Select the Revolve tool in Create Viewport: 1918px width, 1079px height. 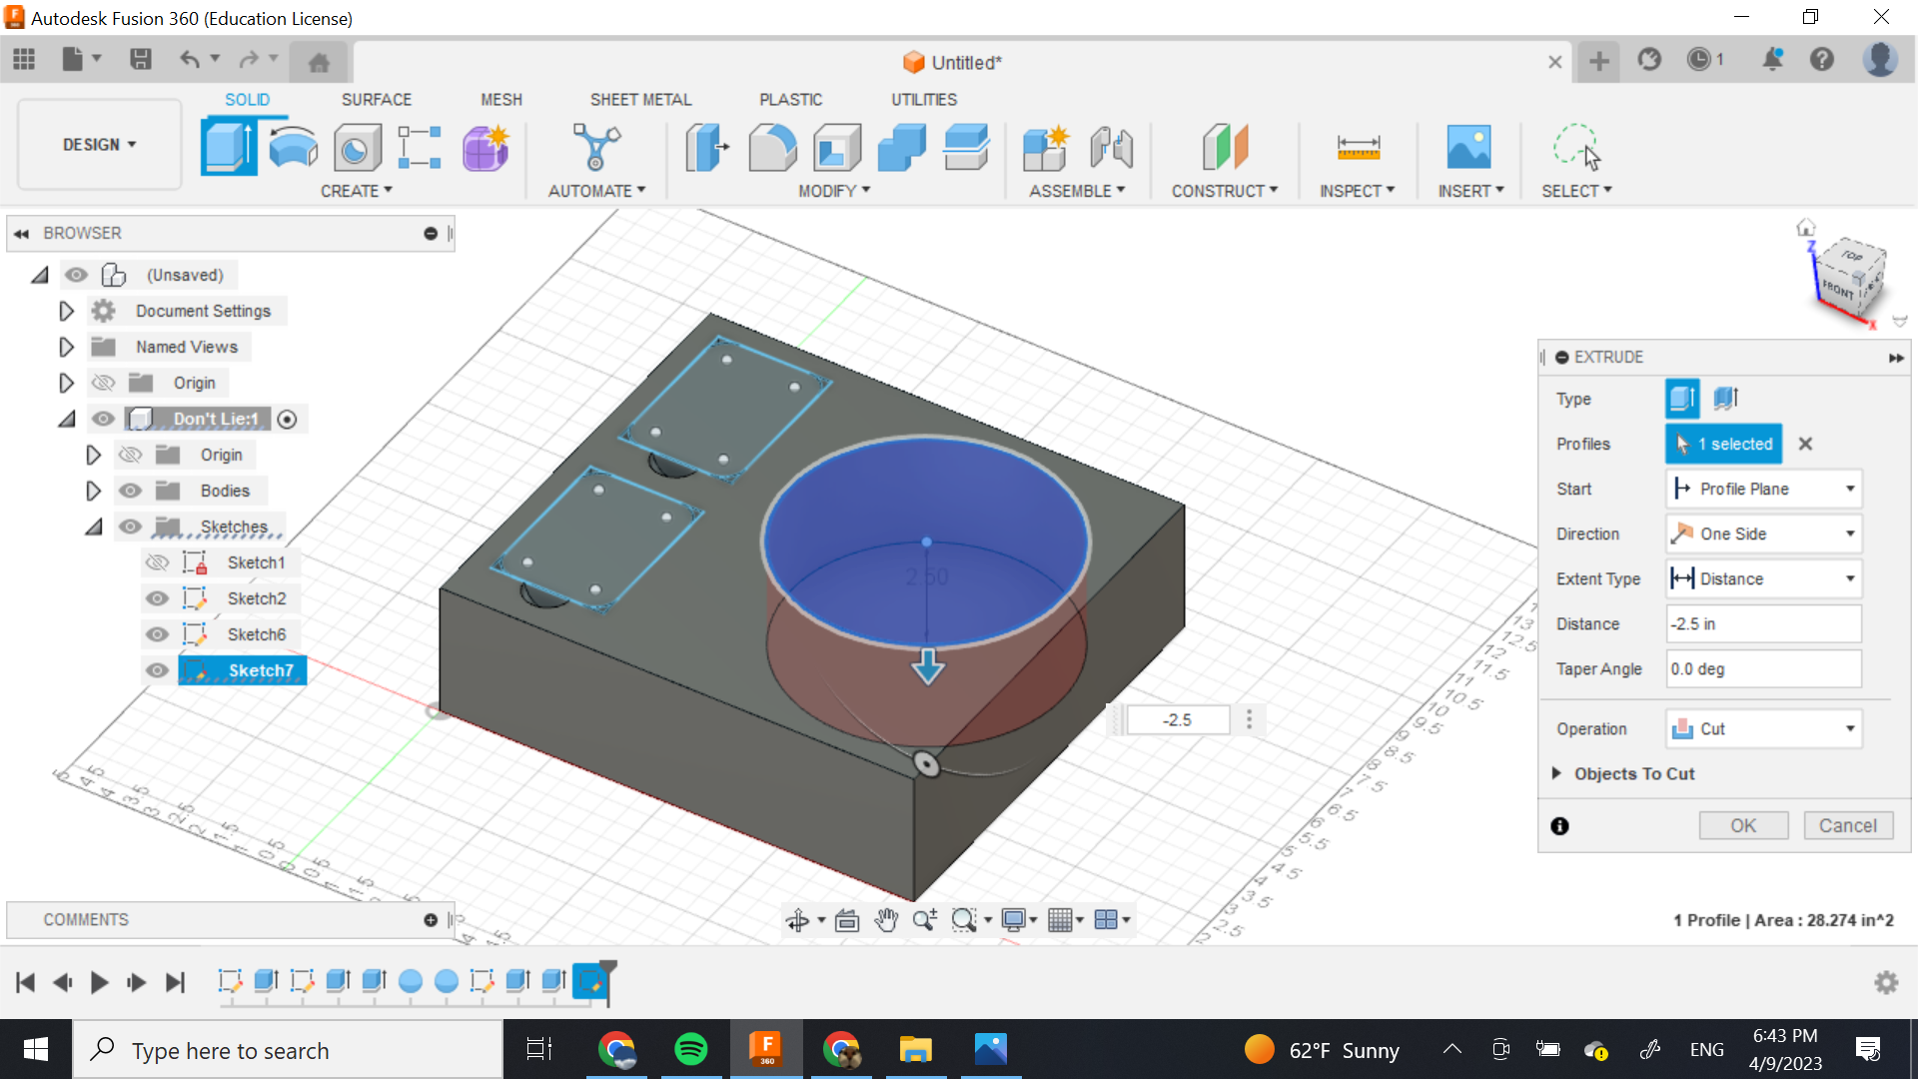pos(294,147)
